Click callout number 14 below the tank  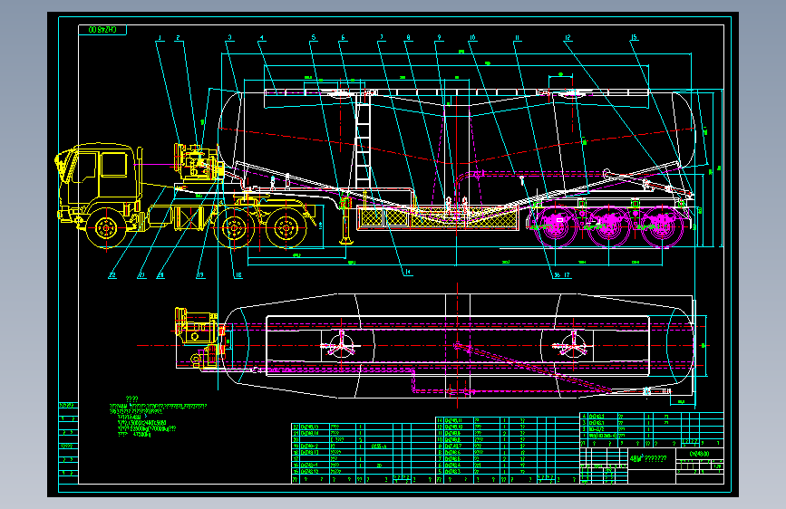tap(408, 272)
